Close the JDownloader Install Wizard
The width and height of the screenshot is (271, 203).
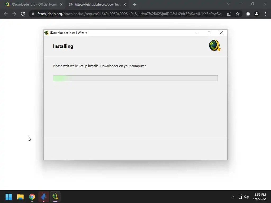(221, 33)
